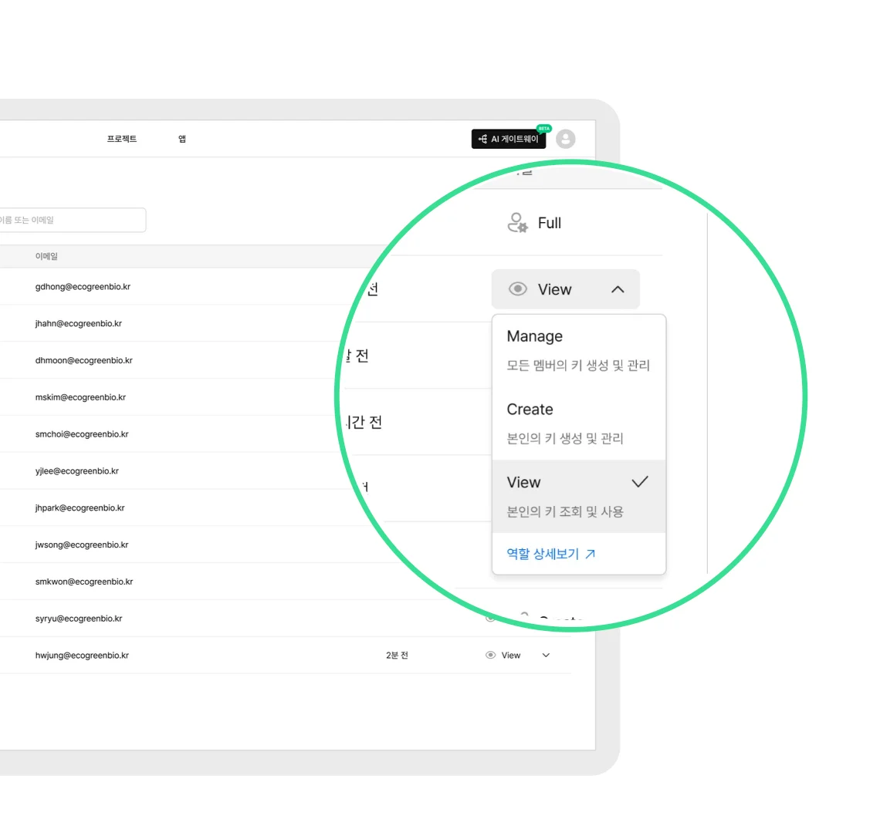This screenshot has width=880, height=816.
Task: Click the Full role user-gear icon
Action: click(517, 223)
